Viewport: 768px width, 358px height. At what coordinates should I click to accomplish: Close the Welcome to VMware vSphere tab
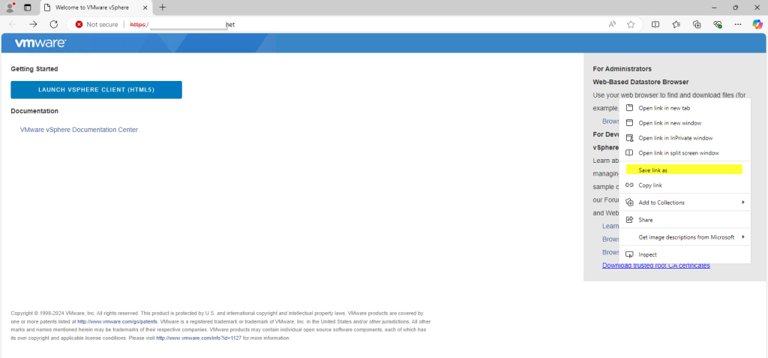tap(145, 8)
